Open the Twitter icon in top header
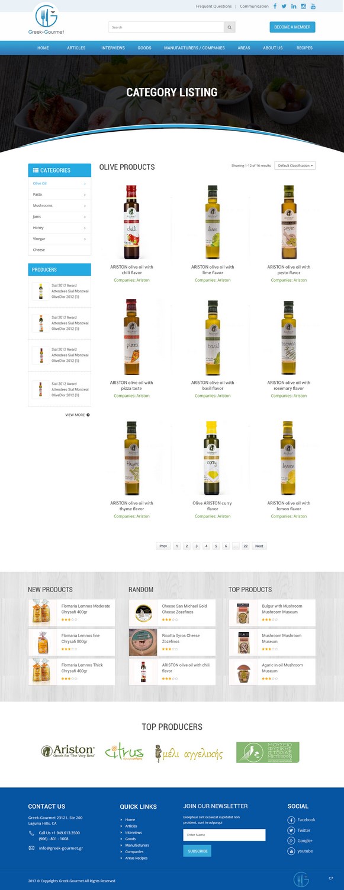Screen dimensions: 344x890 284,6
